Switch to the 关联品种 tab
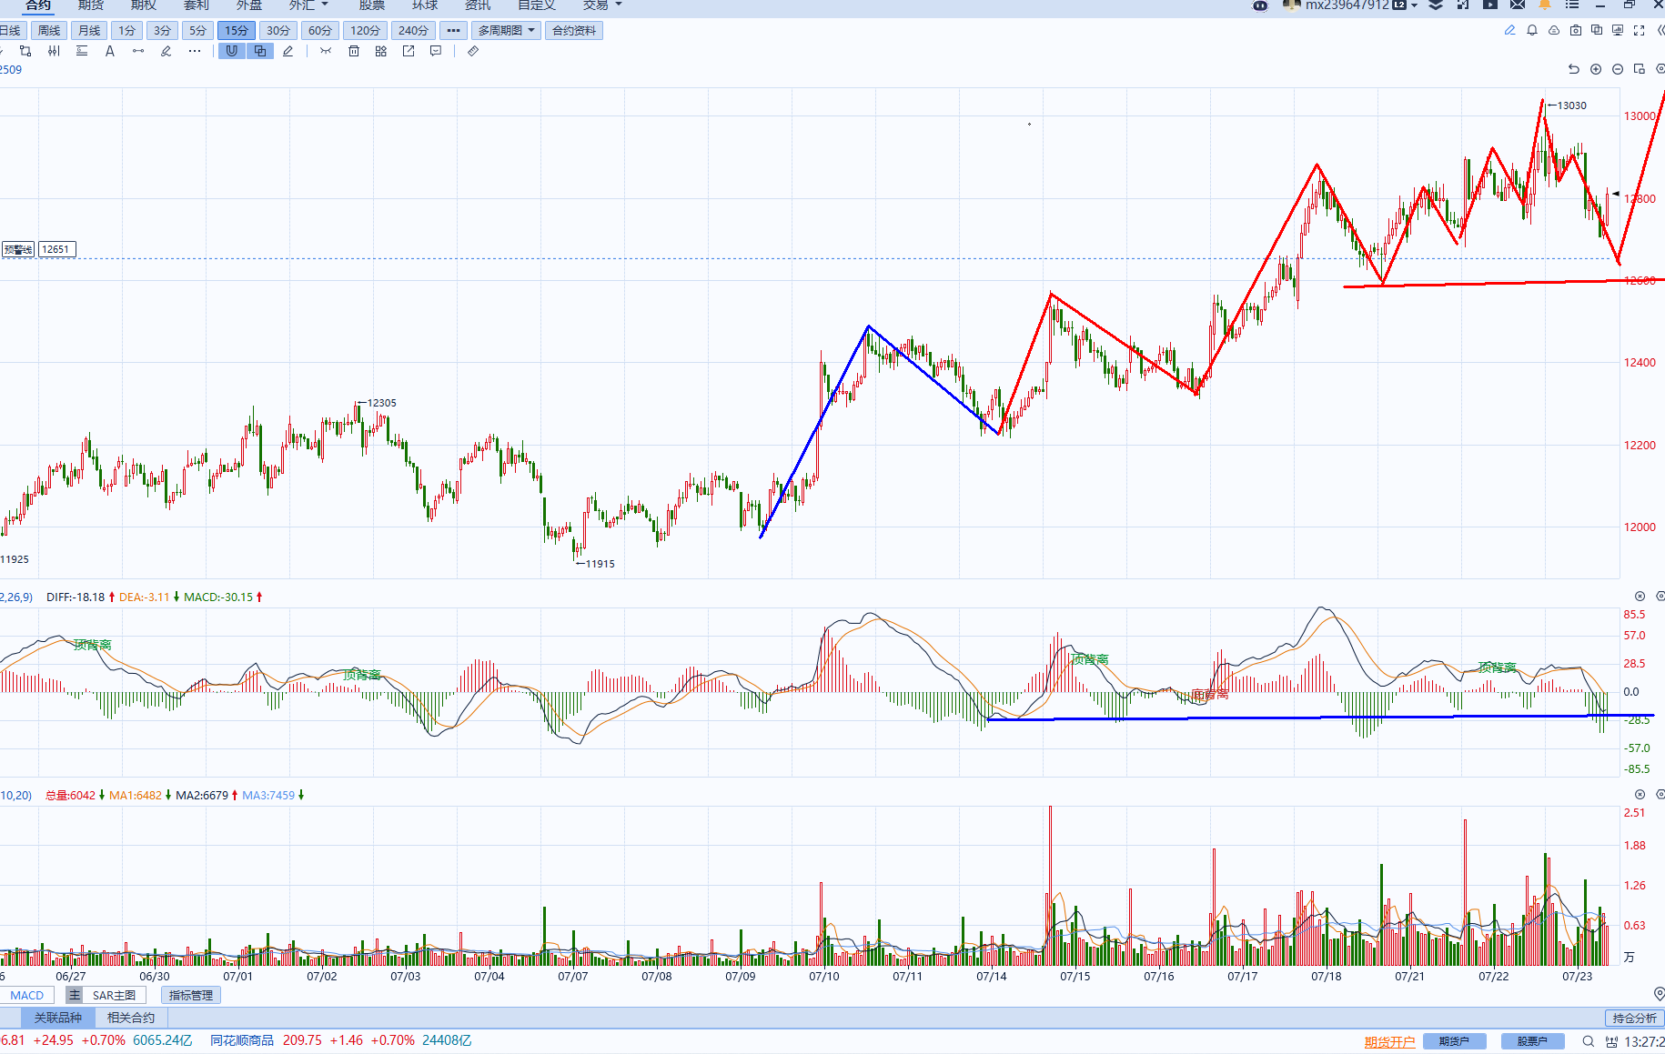The height and width of the screenshot is (1054, 1665). pos(58,1018)
